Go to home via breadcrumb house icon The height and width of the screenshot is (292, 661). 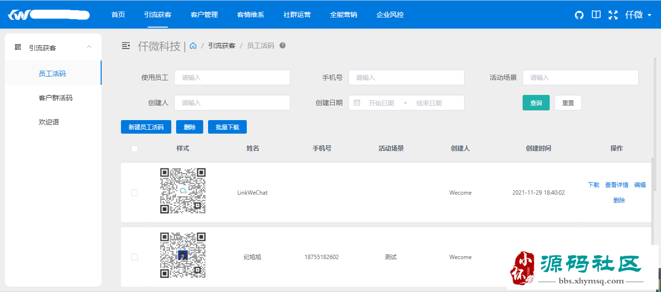tap(193, 46)
